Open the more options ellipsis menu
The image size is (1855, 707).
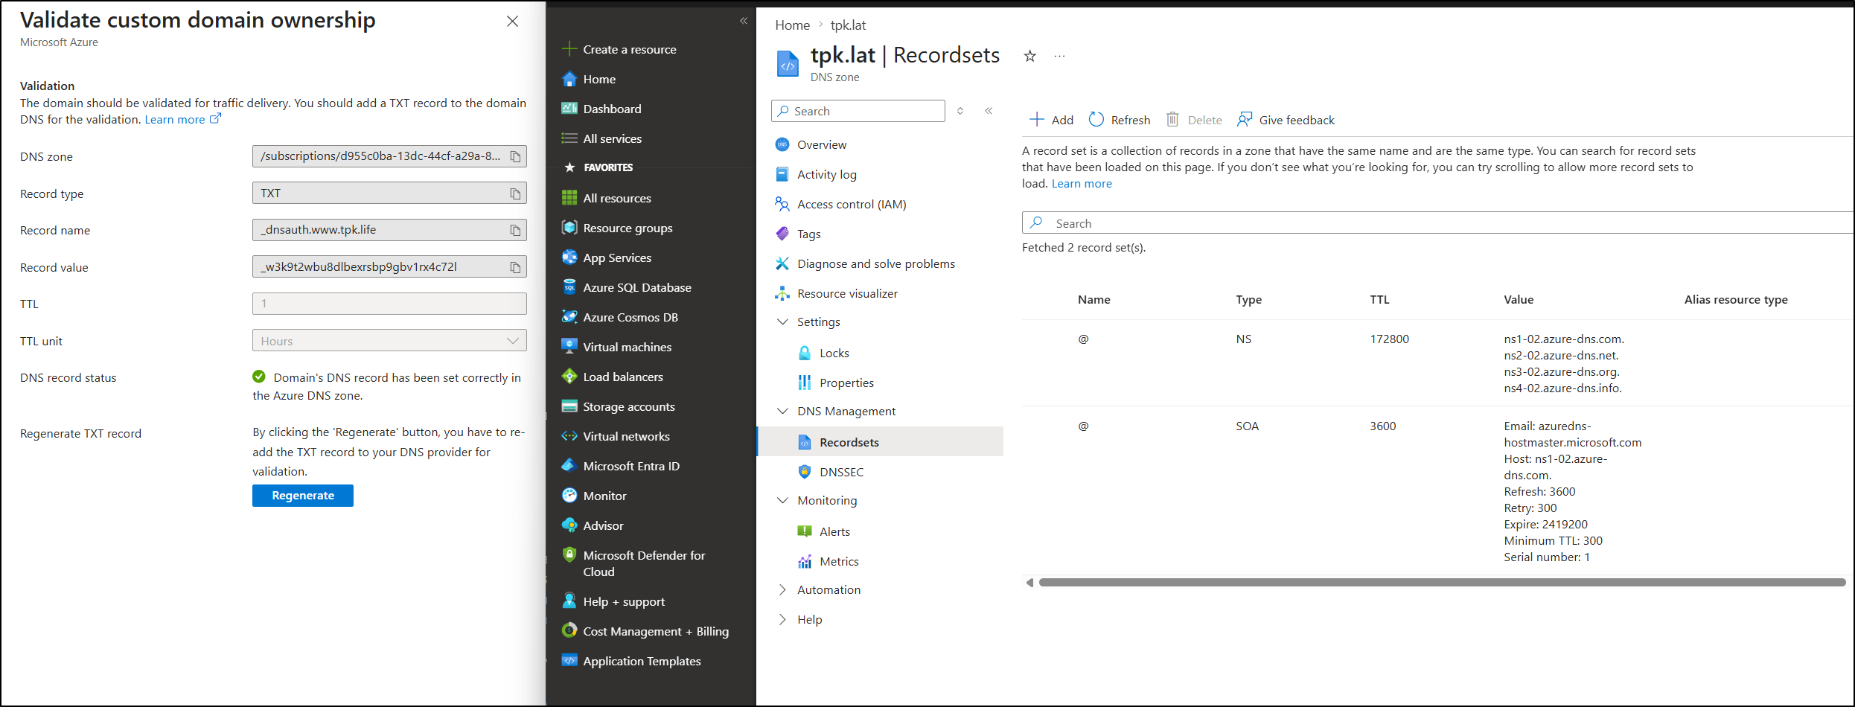tap(1059, 57)
